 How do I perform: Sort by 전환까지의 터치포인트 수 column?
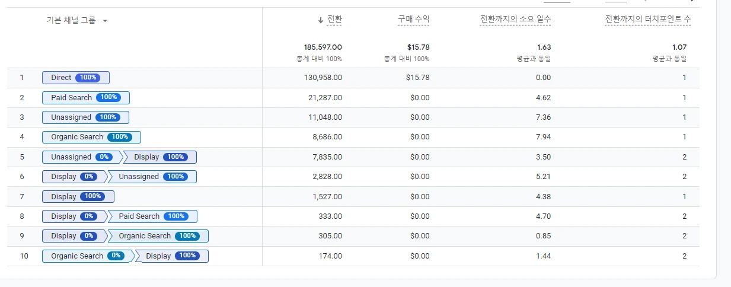(x=647, y=20)
